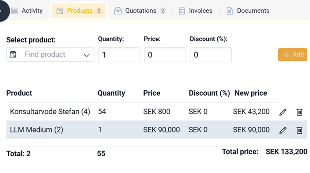The height and width of the screenshot is (173, 310).
Task: Click the LLM Medium new price SEK 90,000
Action: click(x=251, y=130)
